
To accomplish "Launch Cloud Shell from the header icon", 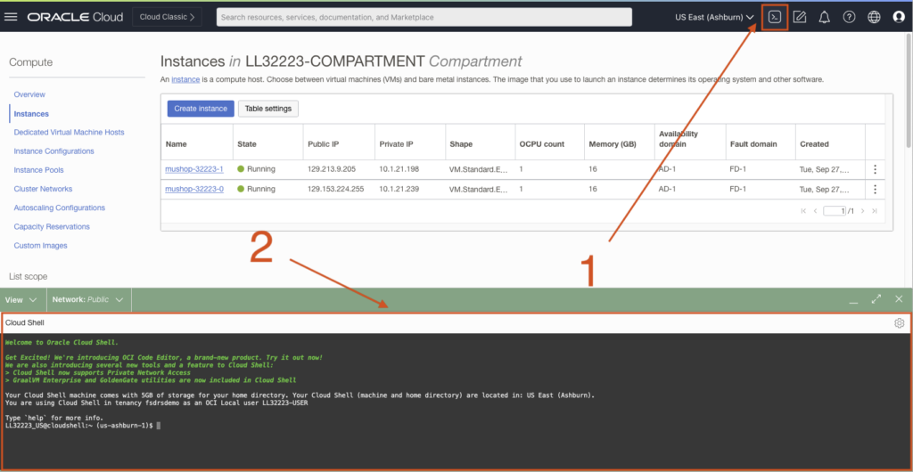I will coord(775,17).
